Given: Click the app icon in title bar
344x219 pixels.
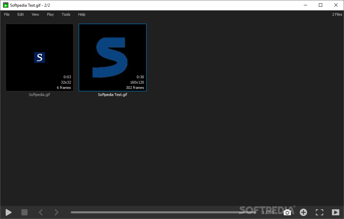Looking at the screenshot, I should click(6, 5).
